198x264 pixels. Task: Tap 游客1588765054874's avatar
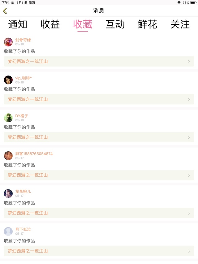8,156
